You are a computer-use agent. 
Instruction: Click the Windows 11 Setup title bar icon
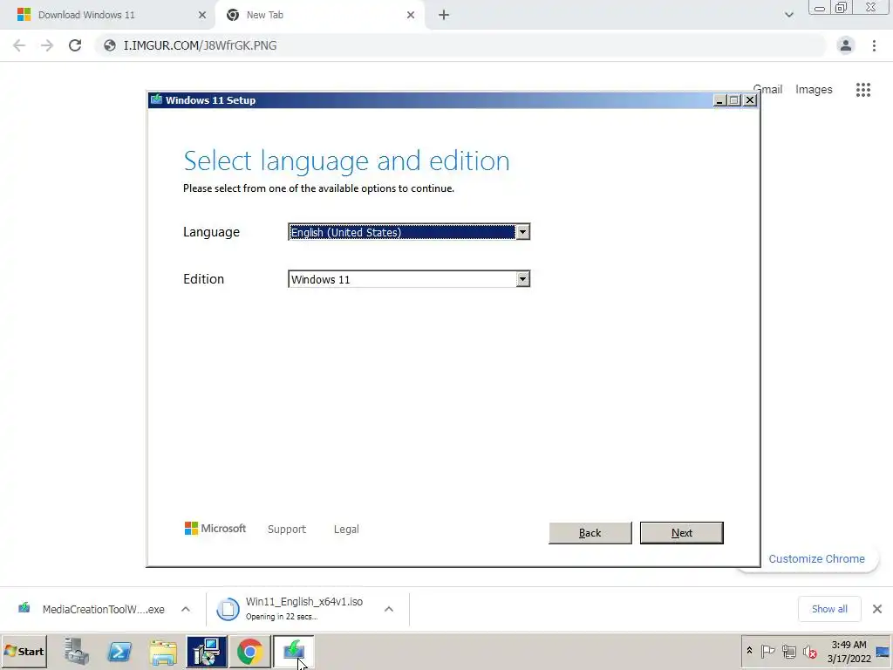point(156,100)
